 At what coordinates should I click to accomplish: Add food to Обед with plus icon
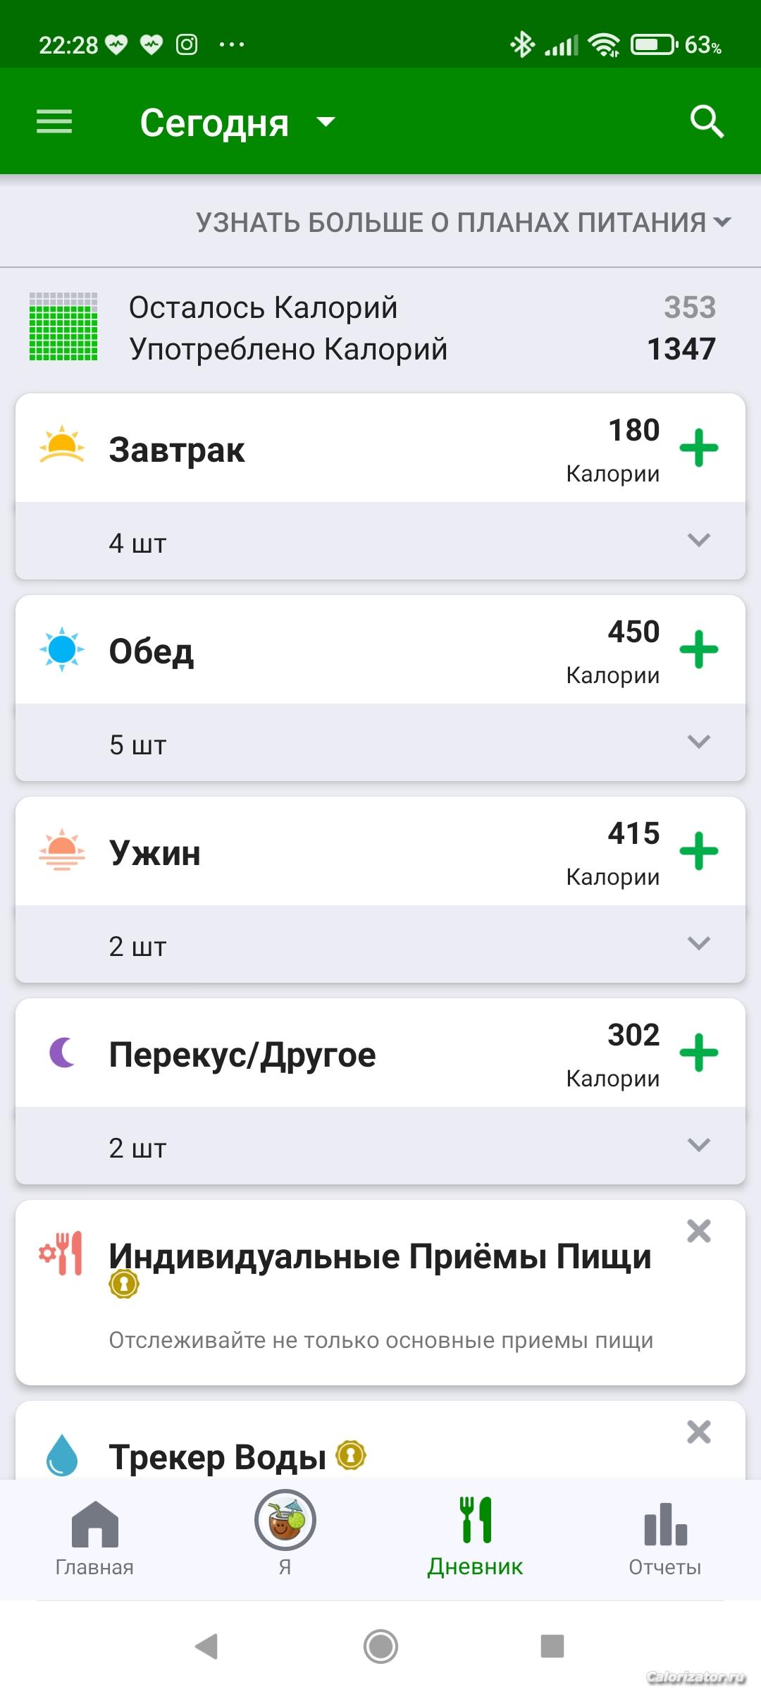(698, 649)
